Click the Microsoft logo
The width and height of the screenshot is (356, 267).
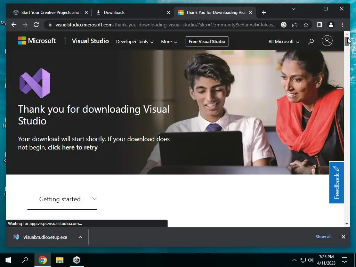[37, 41]
